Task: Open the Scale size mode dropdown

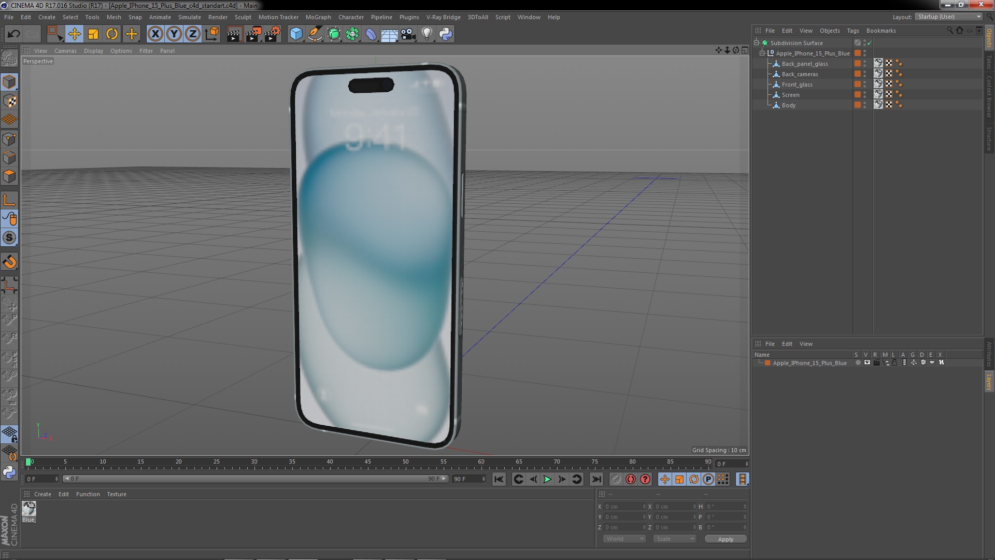Action: tap(675, 539)
